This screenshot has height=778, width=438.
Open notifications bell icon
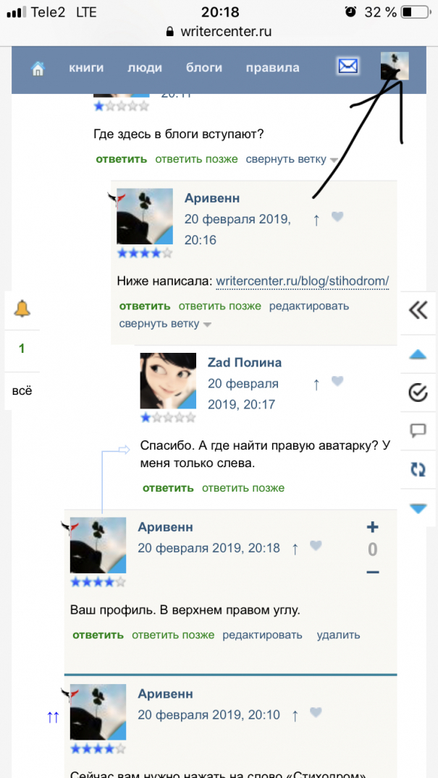tap(22, 309)
